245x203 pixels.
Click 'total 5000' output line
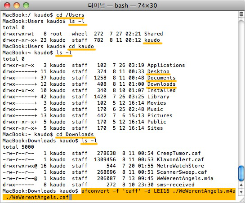tap(18, 147)
